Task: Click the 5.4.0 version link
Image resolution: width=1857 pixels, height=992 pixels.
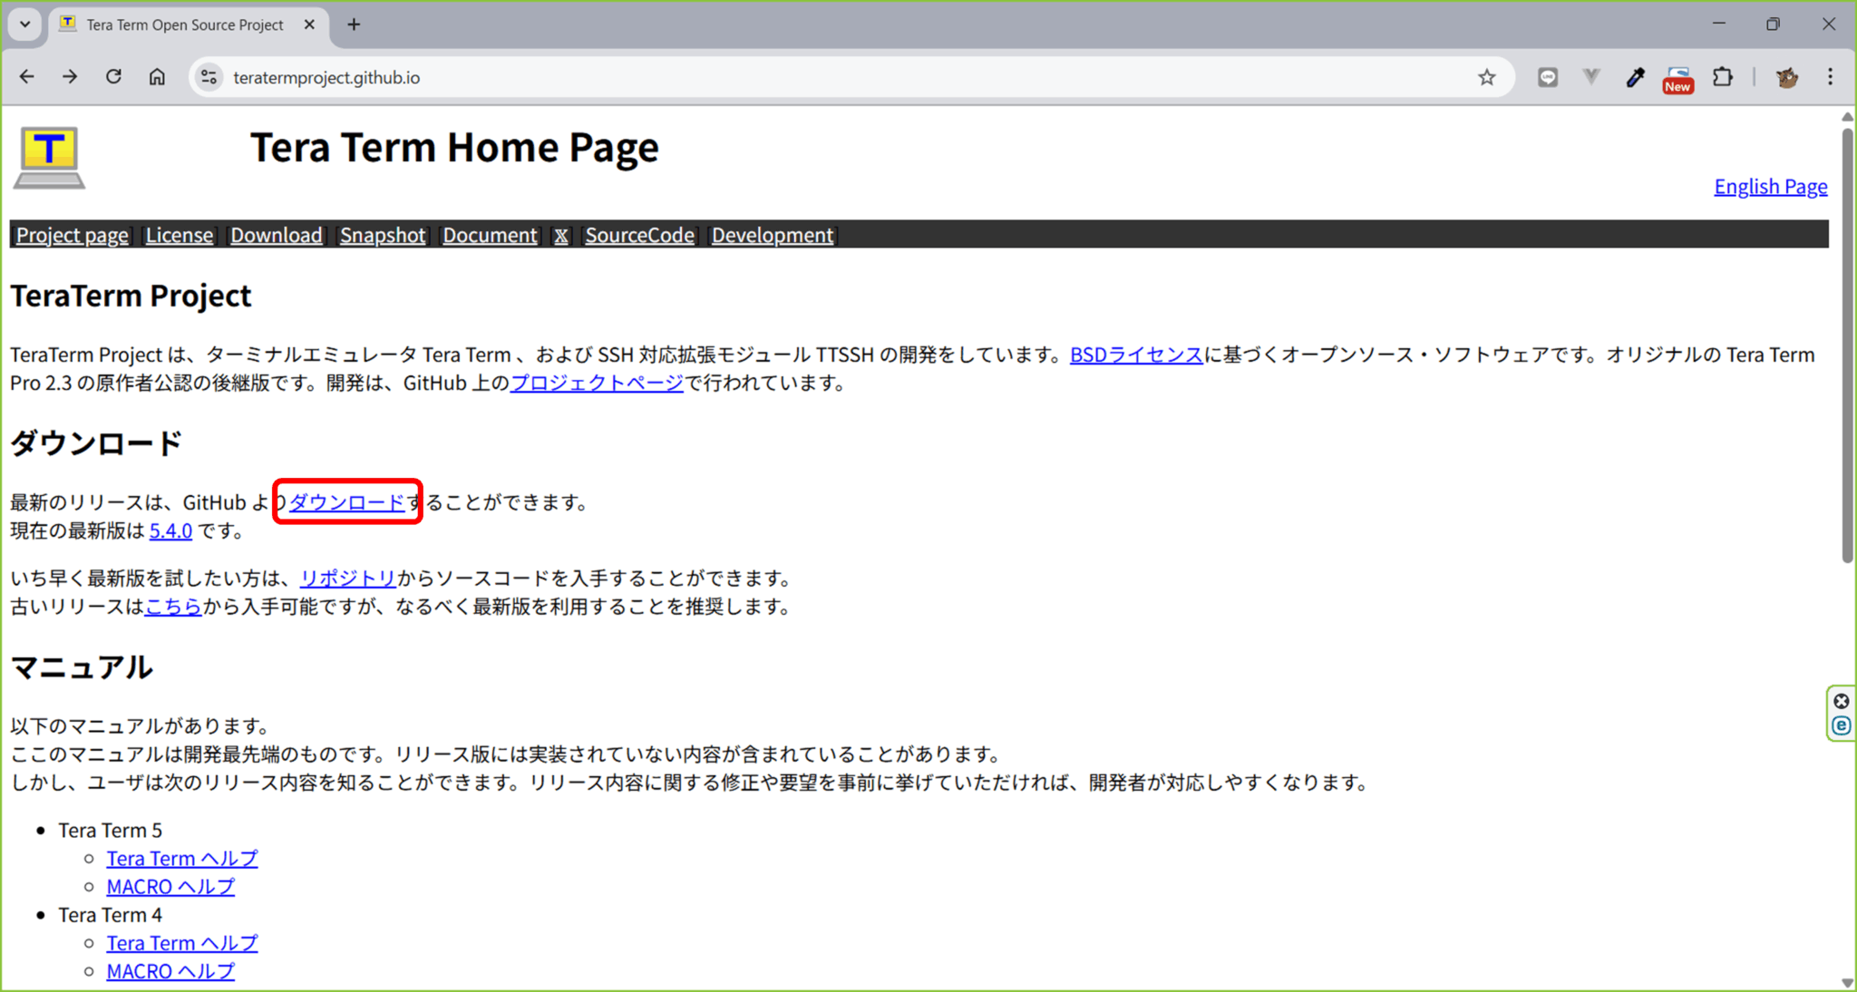Action: point(170,530)
